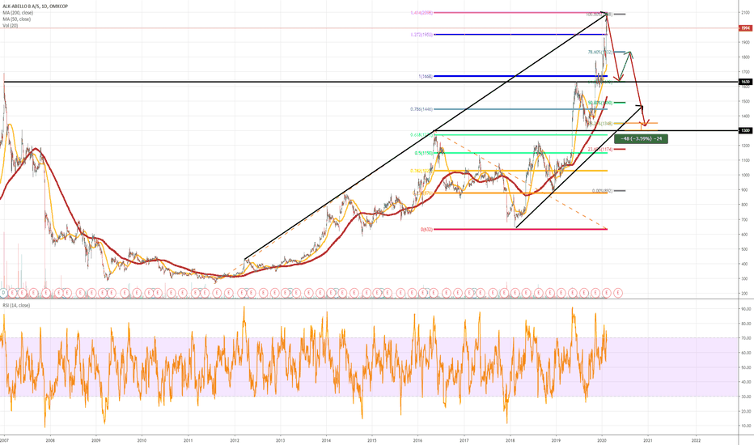Click the 50.00% retracement label
Screen dimensions: 754x445
(x=599, y=103)
